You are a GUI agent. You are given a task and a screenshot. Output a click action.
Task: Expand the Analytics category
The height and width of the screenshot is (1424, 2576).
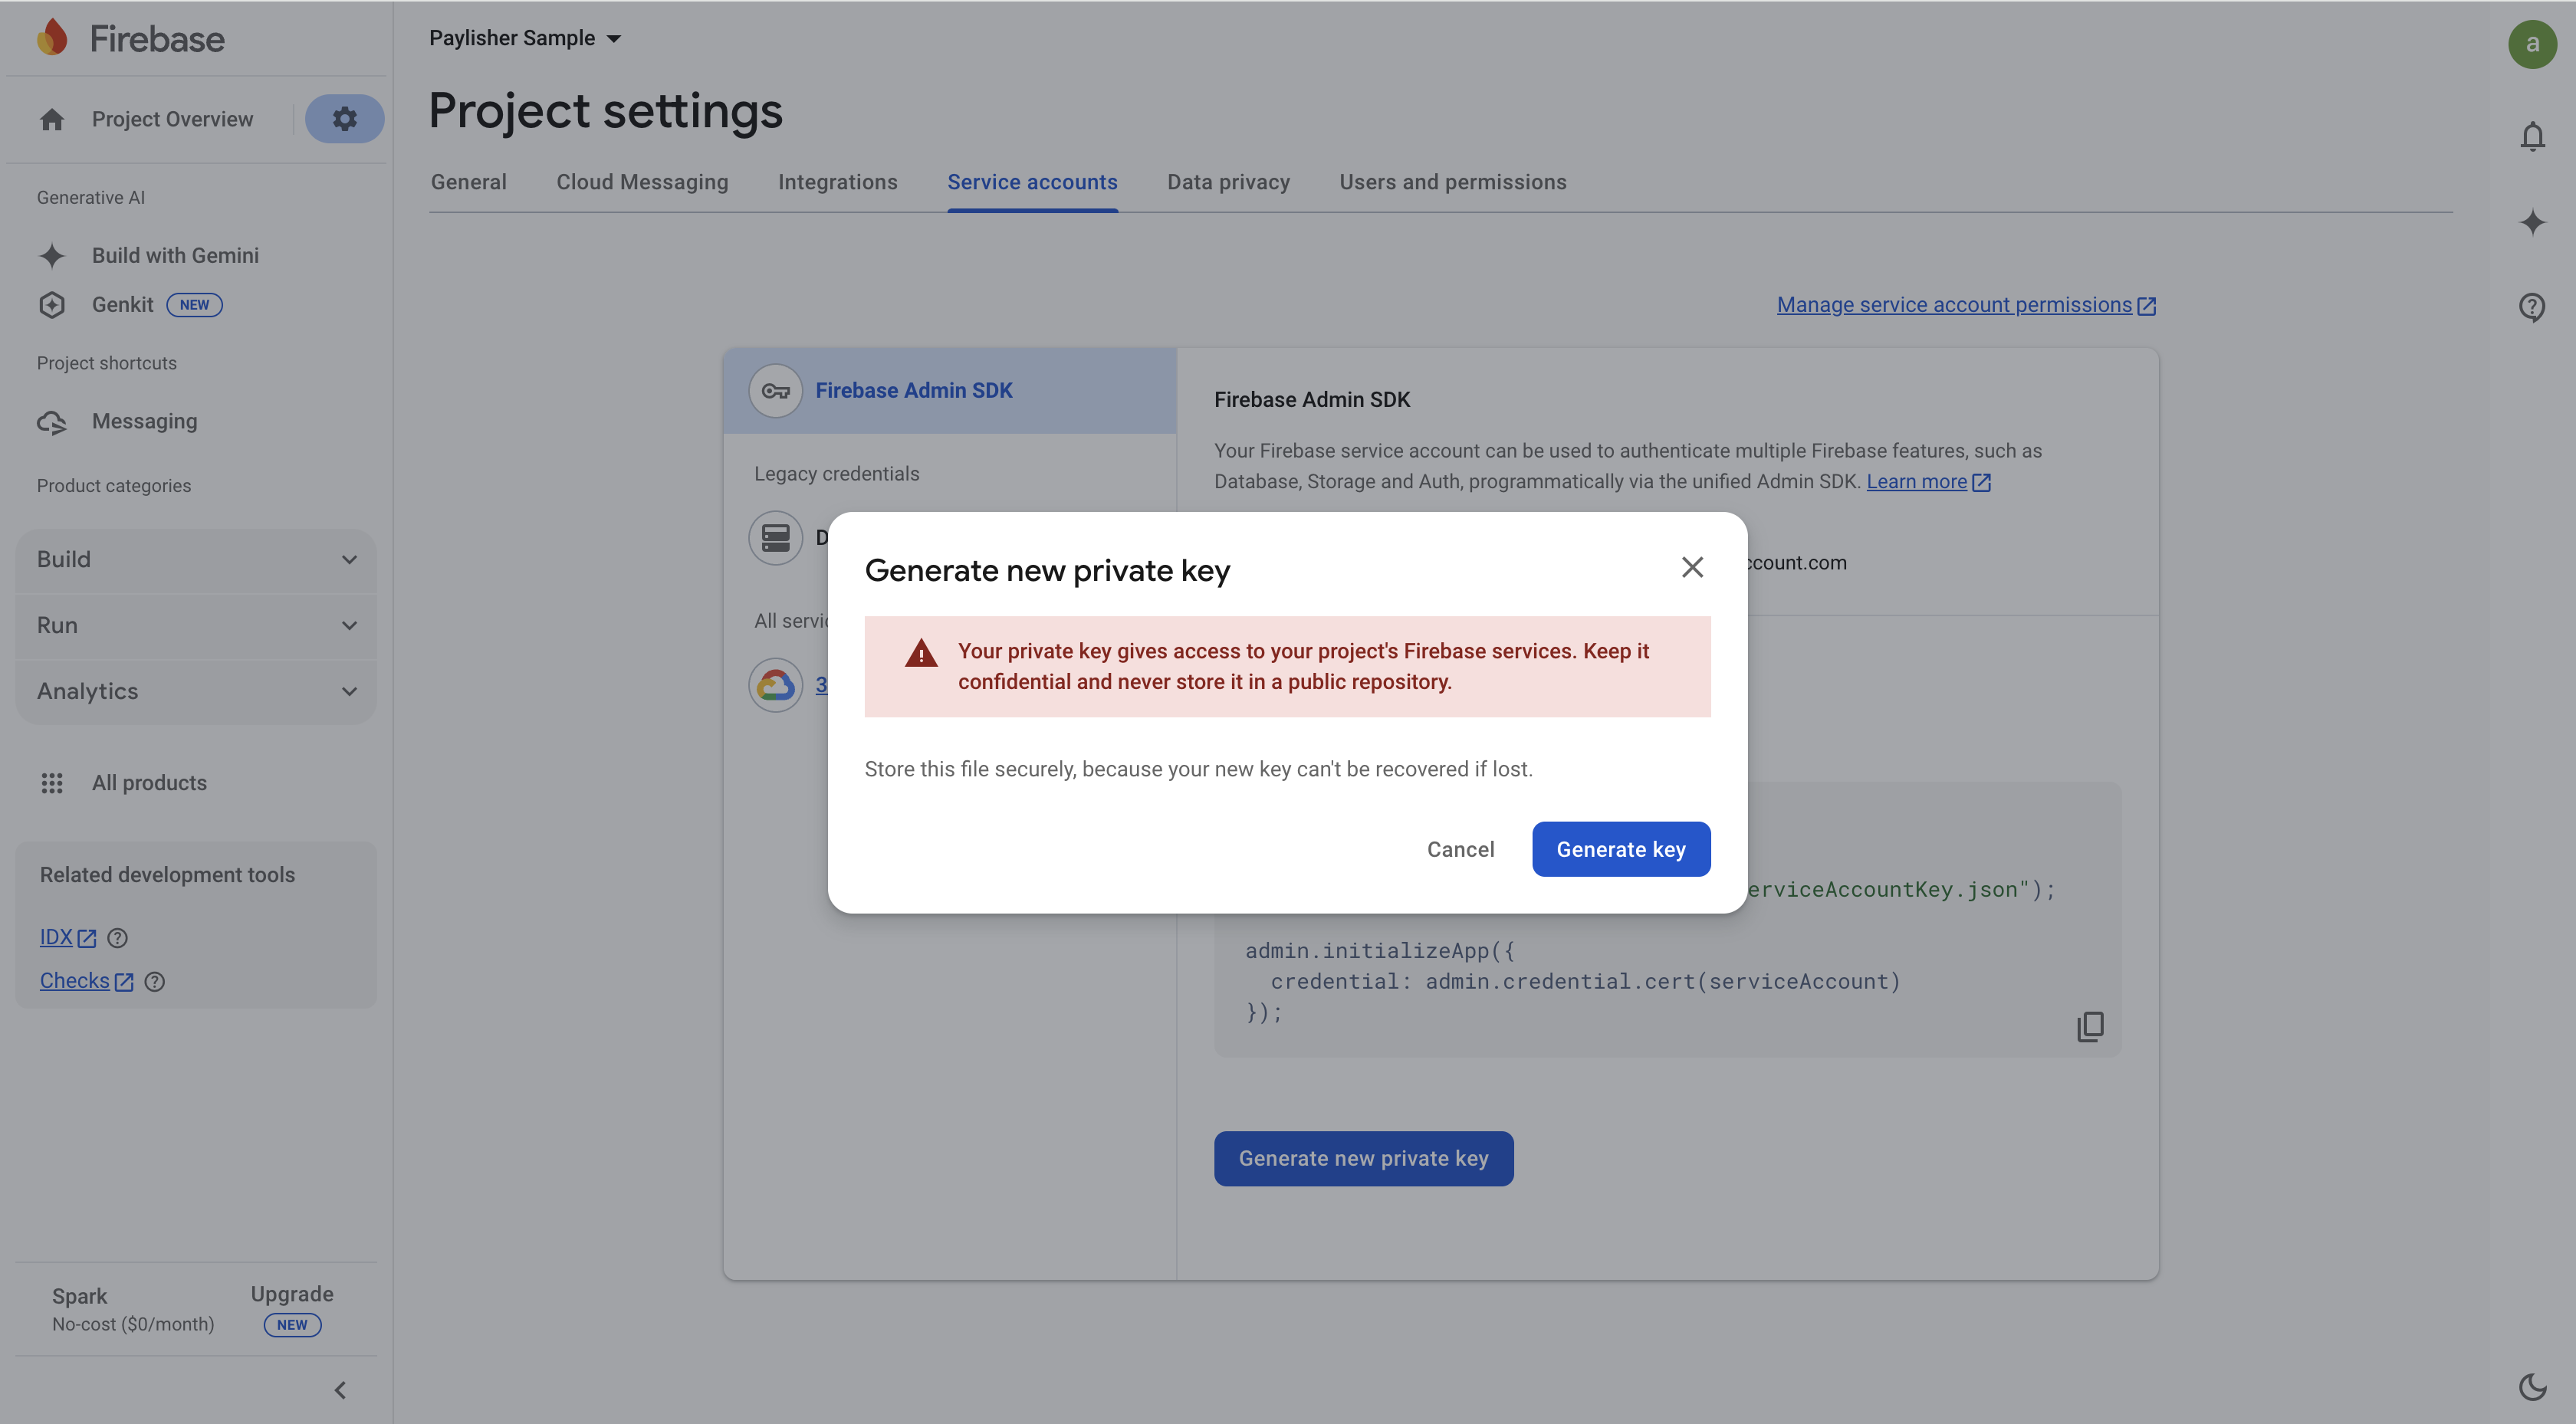(x=196, y=692)
